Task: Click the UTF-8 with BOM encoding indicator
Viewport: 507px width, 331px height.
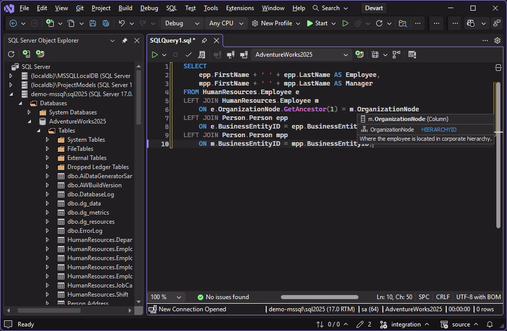Action: pos(478,297)
